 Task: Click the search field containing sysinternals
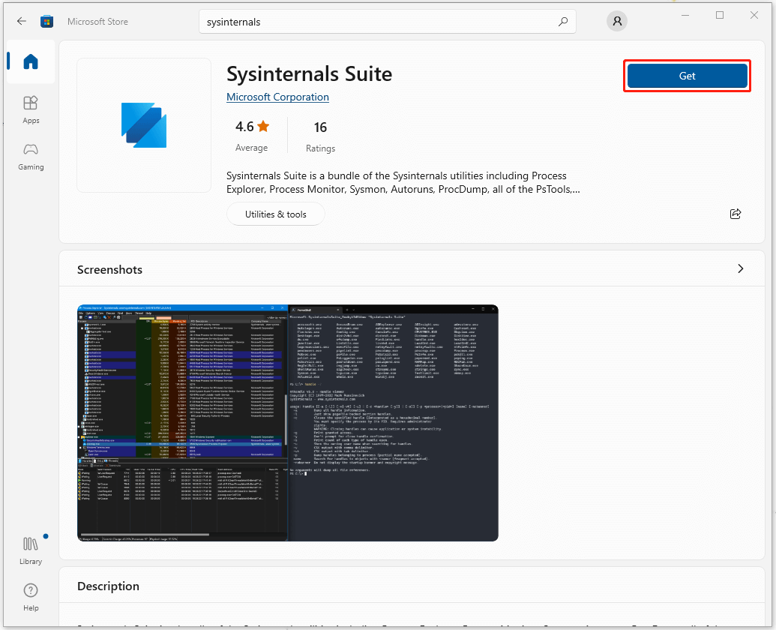click(x=388, y=22)
